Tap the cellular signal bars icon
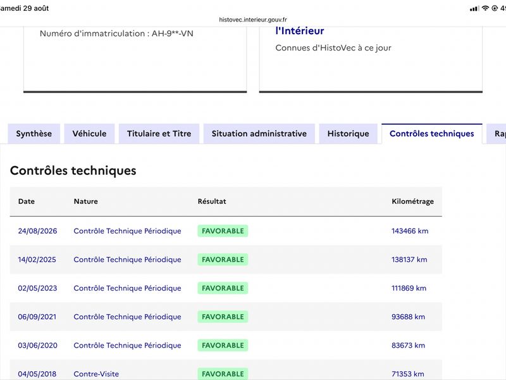 click(474, 9)
